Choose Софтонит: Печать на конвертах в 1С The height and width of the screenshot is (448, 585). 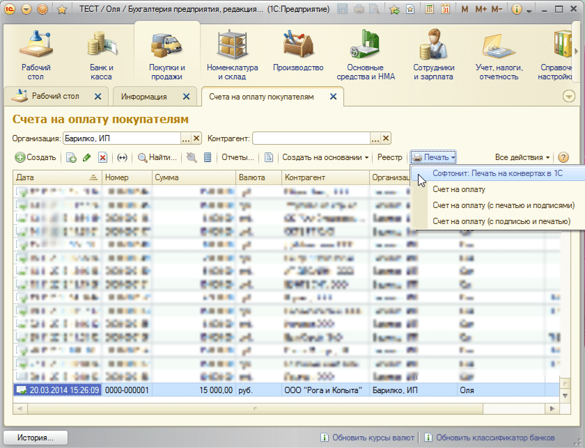click(497, 173)
